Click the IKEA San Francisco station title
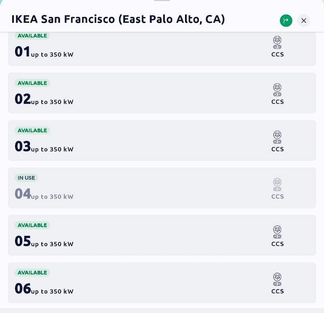This screenshot has height=313, width=324. click(x=118, y=19)
